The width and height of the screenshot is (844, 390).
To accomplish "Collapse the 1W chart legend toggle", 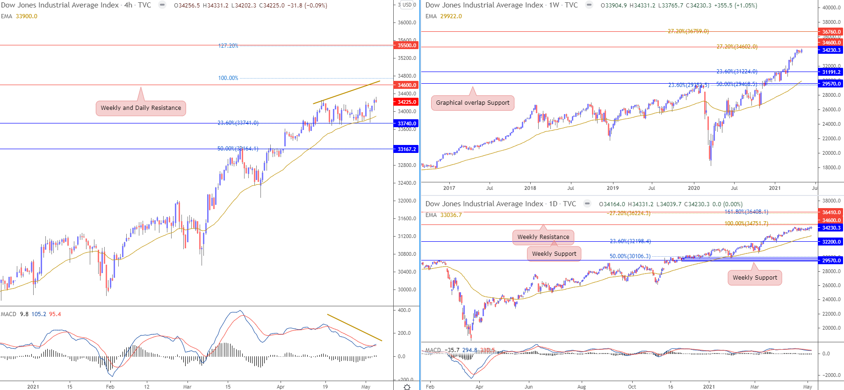I will click(589, 5).
